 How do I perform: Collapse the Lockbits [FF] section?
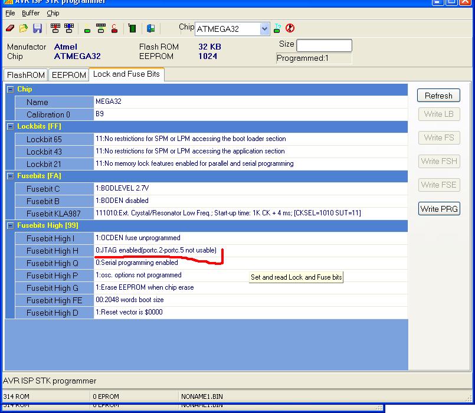pyautogui.click(x=10, y=126)
